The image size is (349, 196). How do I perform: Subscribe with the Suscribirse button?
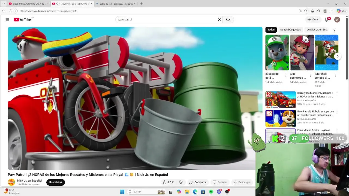[x=56, y=182]
